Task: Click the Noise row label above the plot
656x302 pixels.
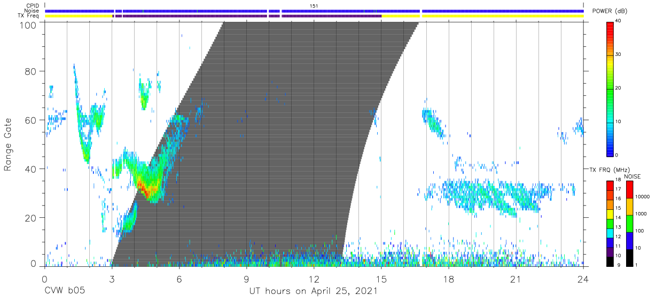Action: pyautogui.click(x=33, y=11)
